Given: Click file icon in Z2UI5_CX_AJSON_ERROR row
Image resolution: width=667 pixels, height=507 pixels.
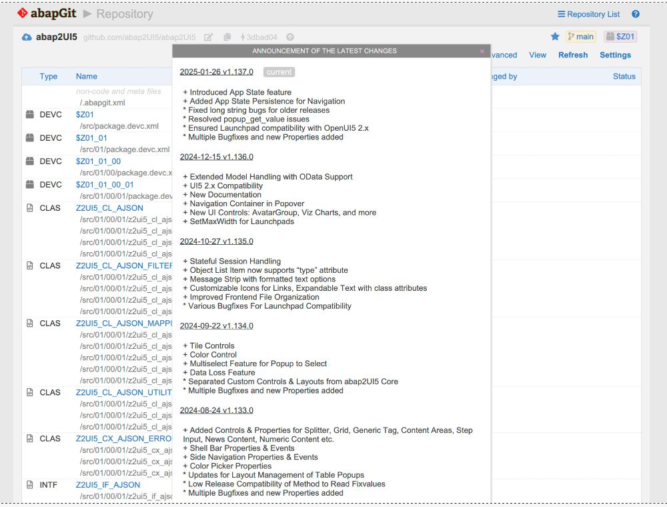Looking at the screenshot, I should click(30, 438).
